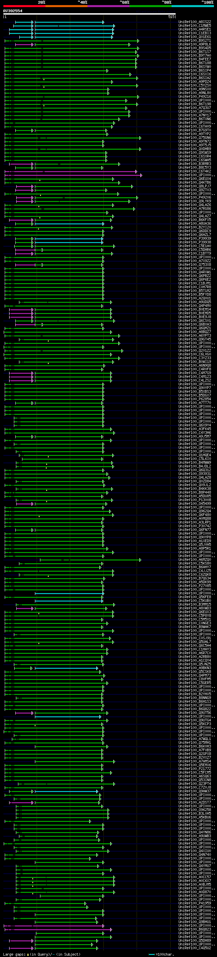Open the UniRef100_Q01E61 hit
The height and width of the screenshot is (957, 217).
(195, 37)
